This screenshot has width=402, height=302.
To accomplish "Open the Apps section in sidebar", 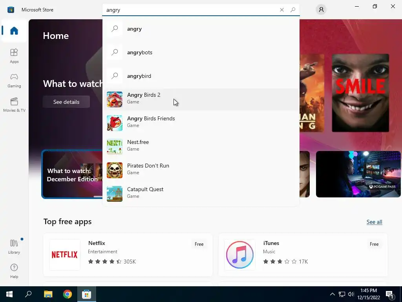I will tap(14, 56).
